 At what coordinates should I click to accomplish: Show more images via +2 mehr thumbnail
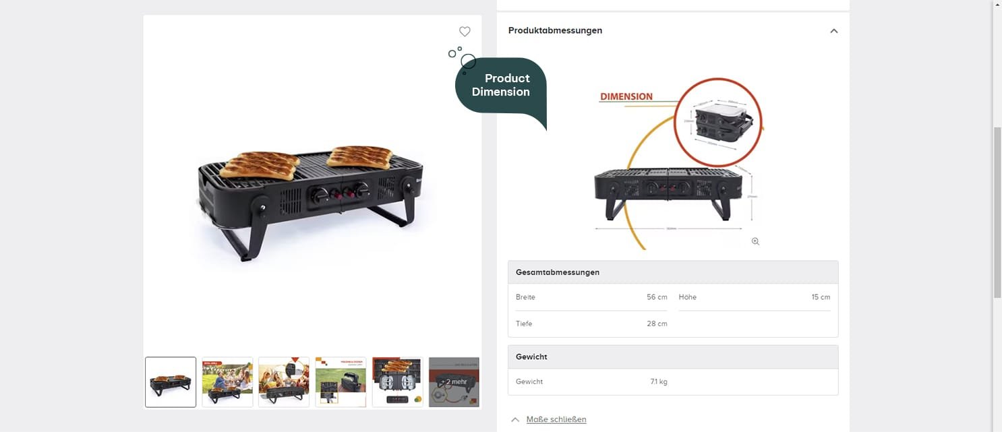[454, 382]
